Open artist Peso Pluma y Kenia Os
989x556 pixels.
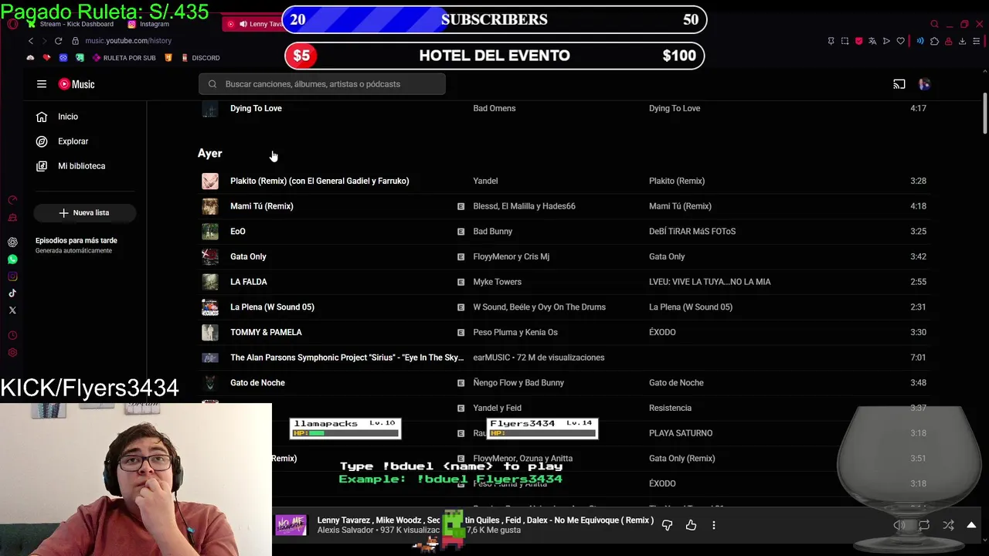pos(515,332)
